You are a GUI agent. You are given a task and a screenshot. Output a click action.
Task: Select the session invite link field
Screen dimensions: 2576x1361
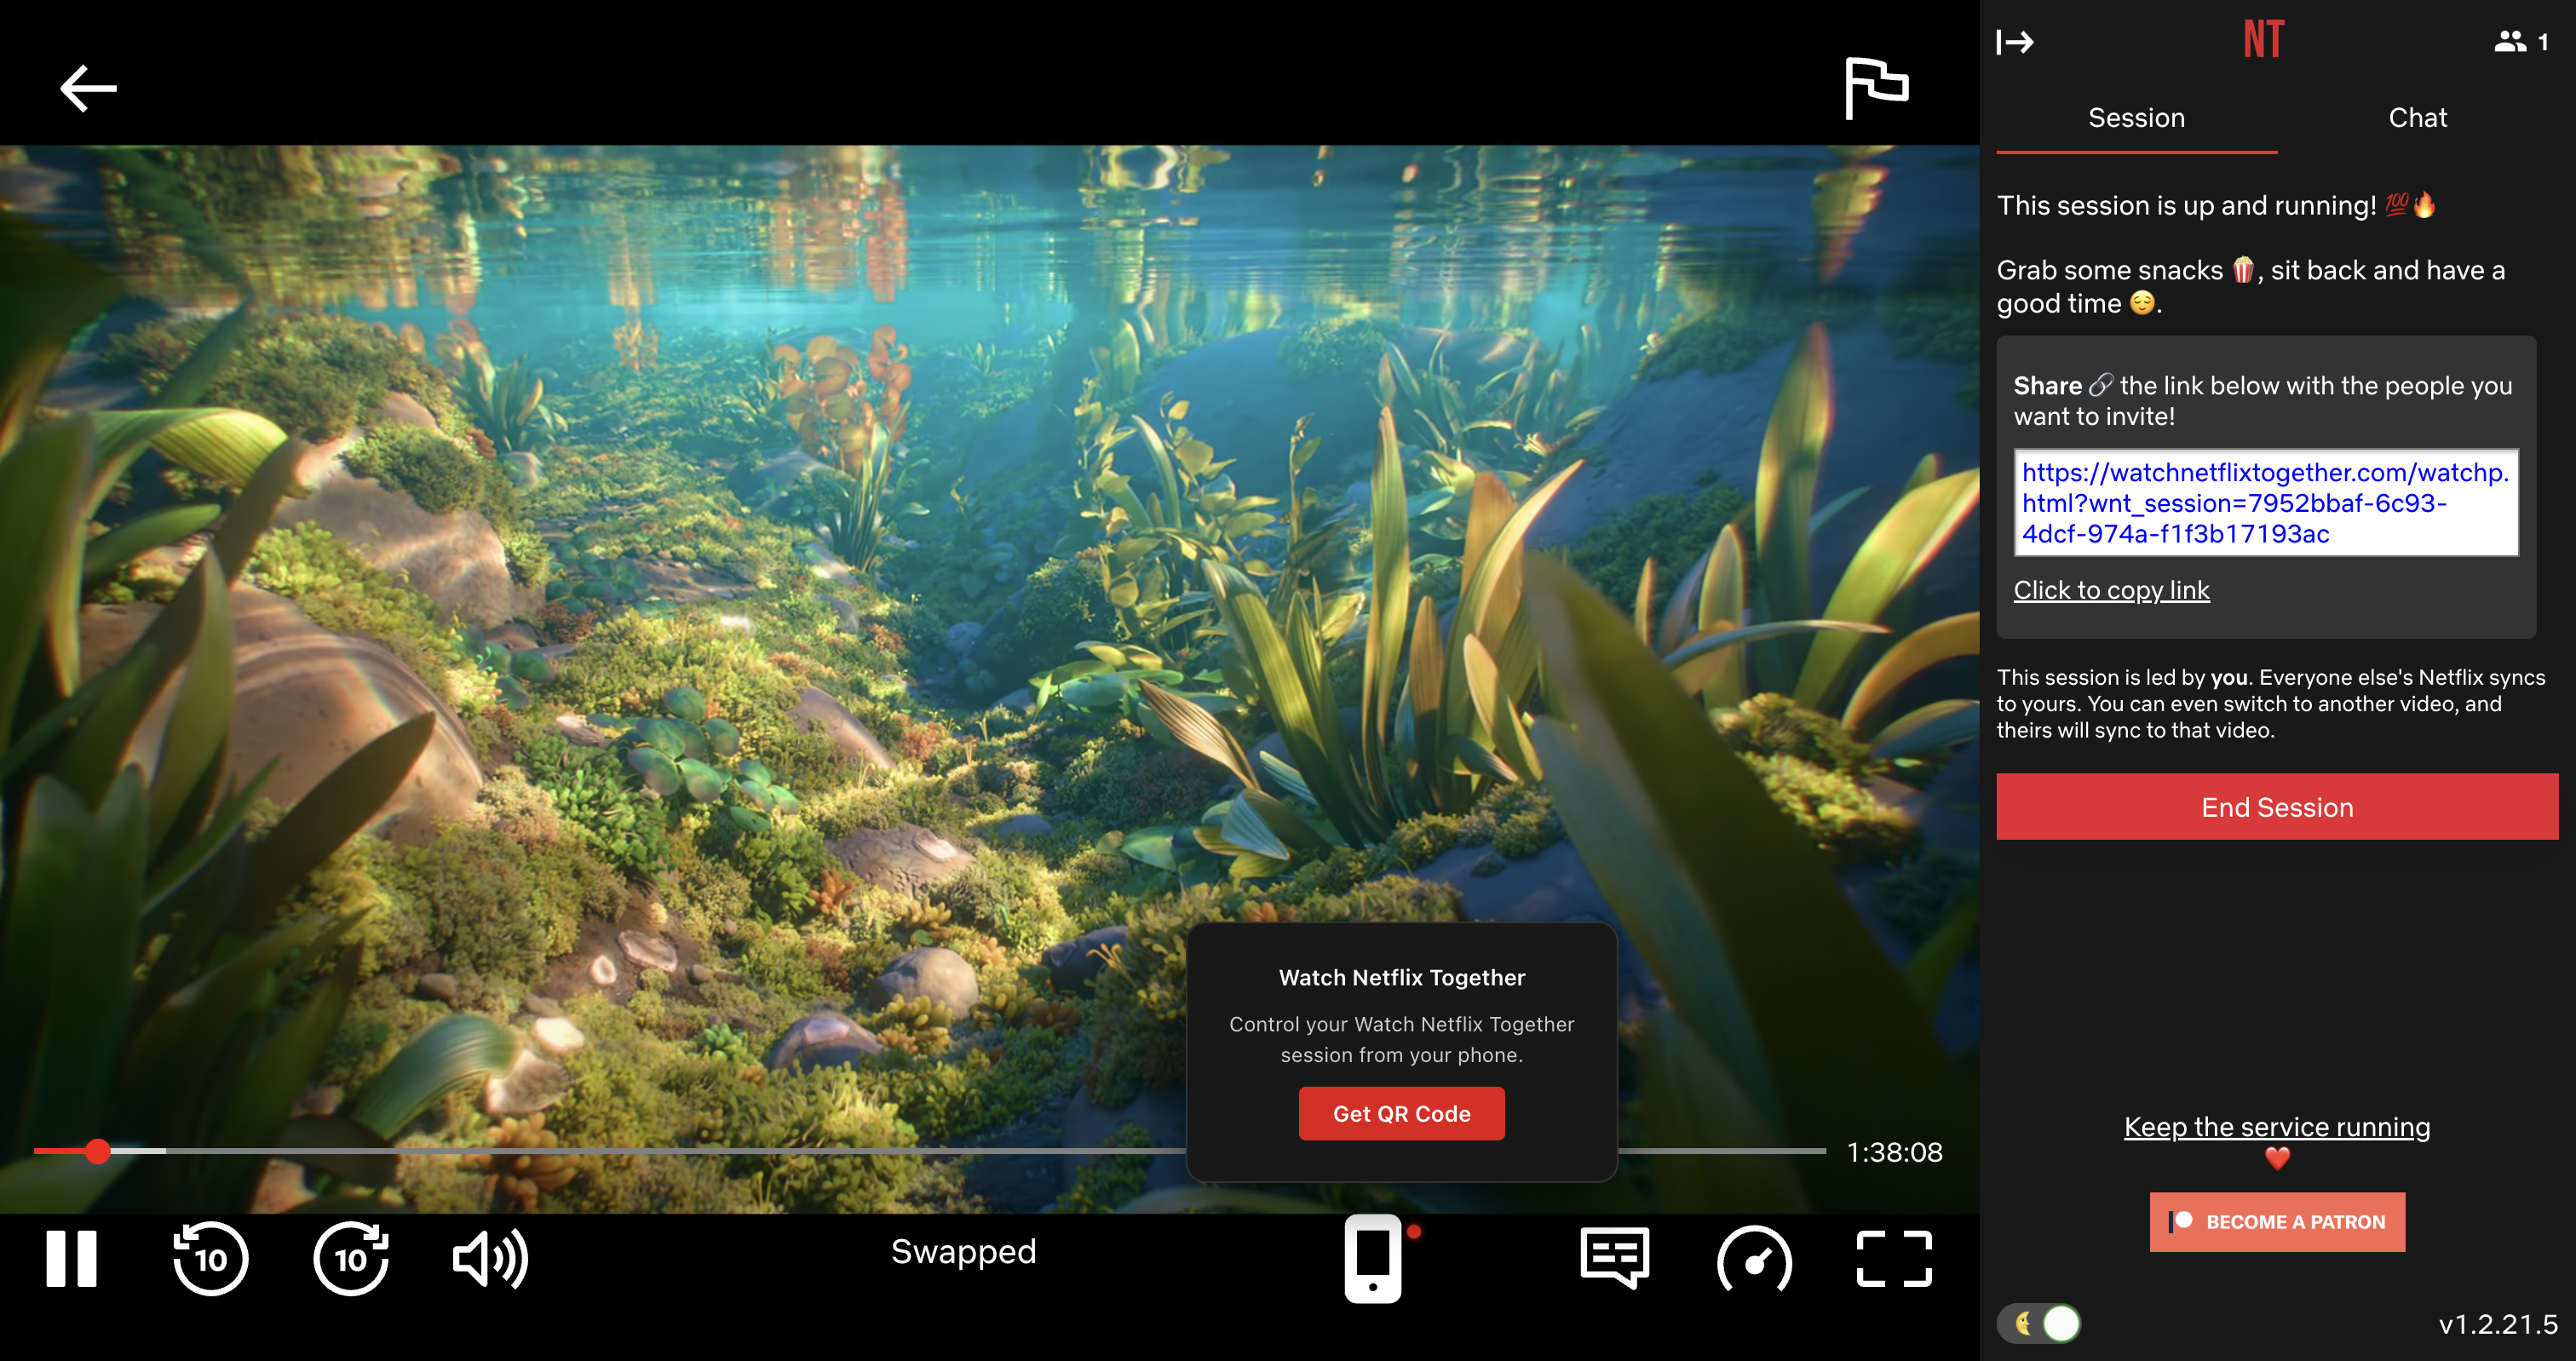click(2265, 502)
